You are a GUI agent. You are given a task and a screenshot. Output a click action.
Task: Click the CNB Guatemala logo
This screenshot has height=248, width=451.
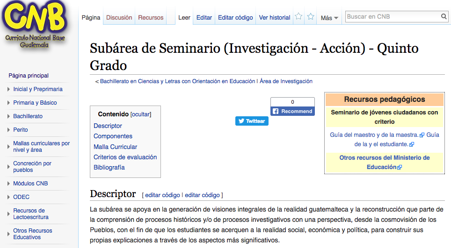pos(35,25)
